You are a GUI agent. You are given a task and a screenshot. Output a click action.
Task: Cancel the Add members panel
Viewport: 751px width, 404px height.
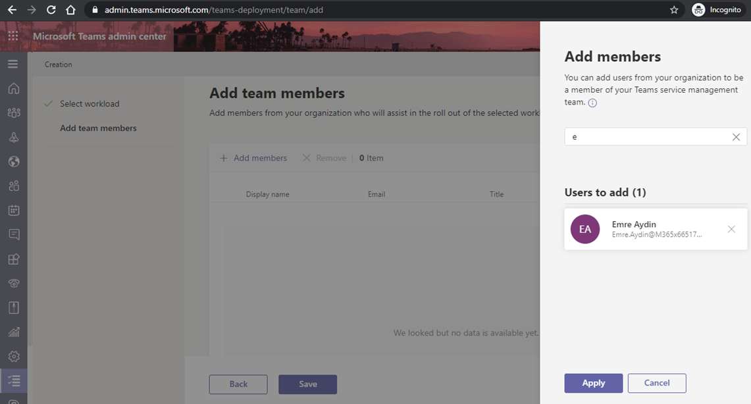point(657,383)
